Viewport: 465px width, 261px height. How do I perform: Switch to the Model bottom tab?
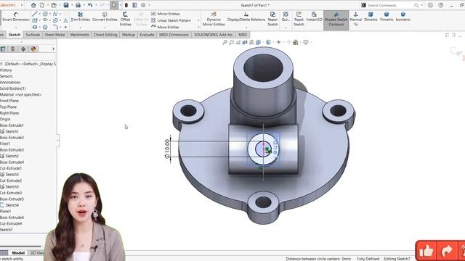[x=18, y=253]
